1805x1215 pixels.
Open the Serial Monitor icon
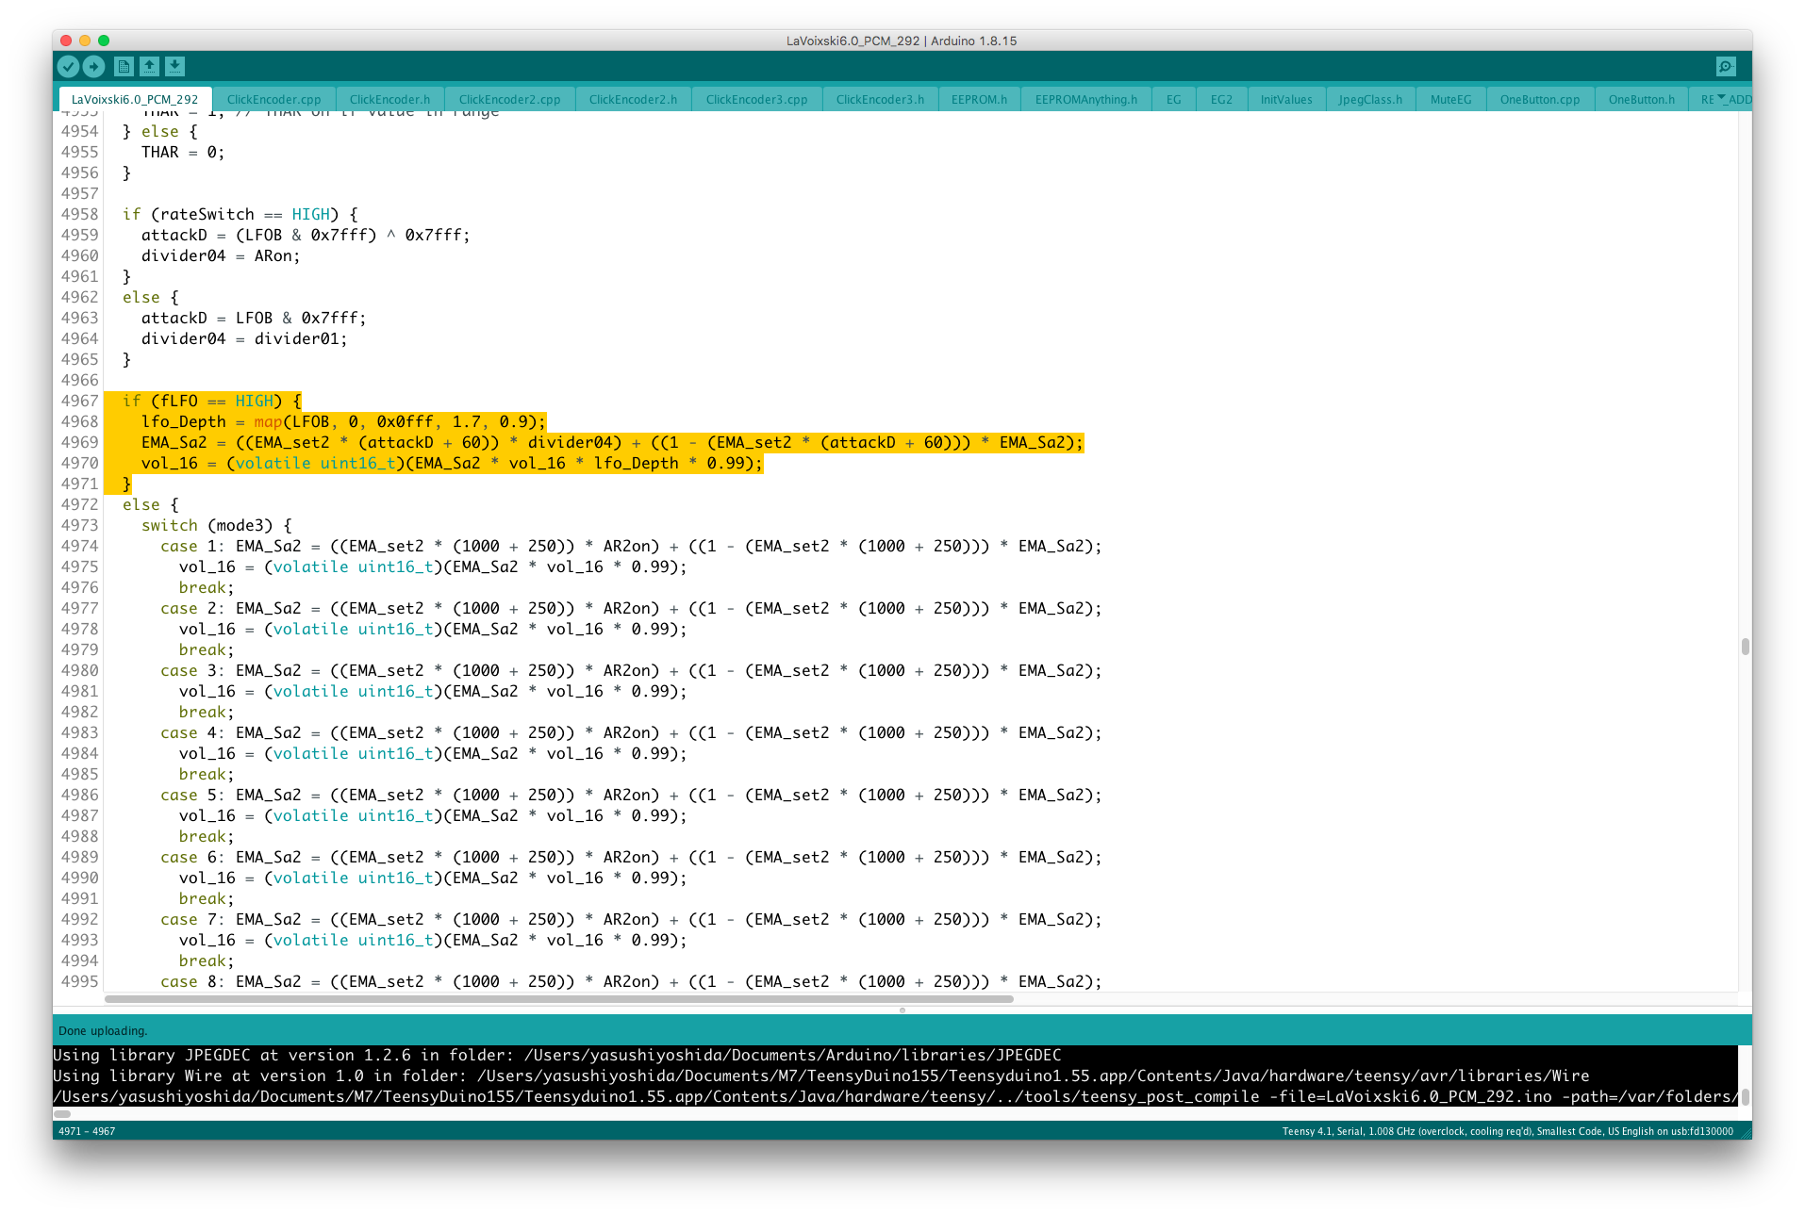[1726, 66]
